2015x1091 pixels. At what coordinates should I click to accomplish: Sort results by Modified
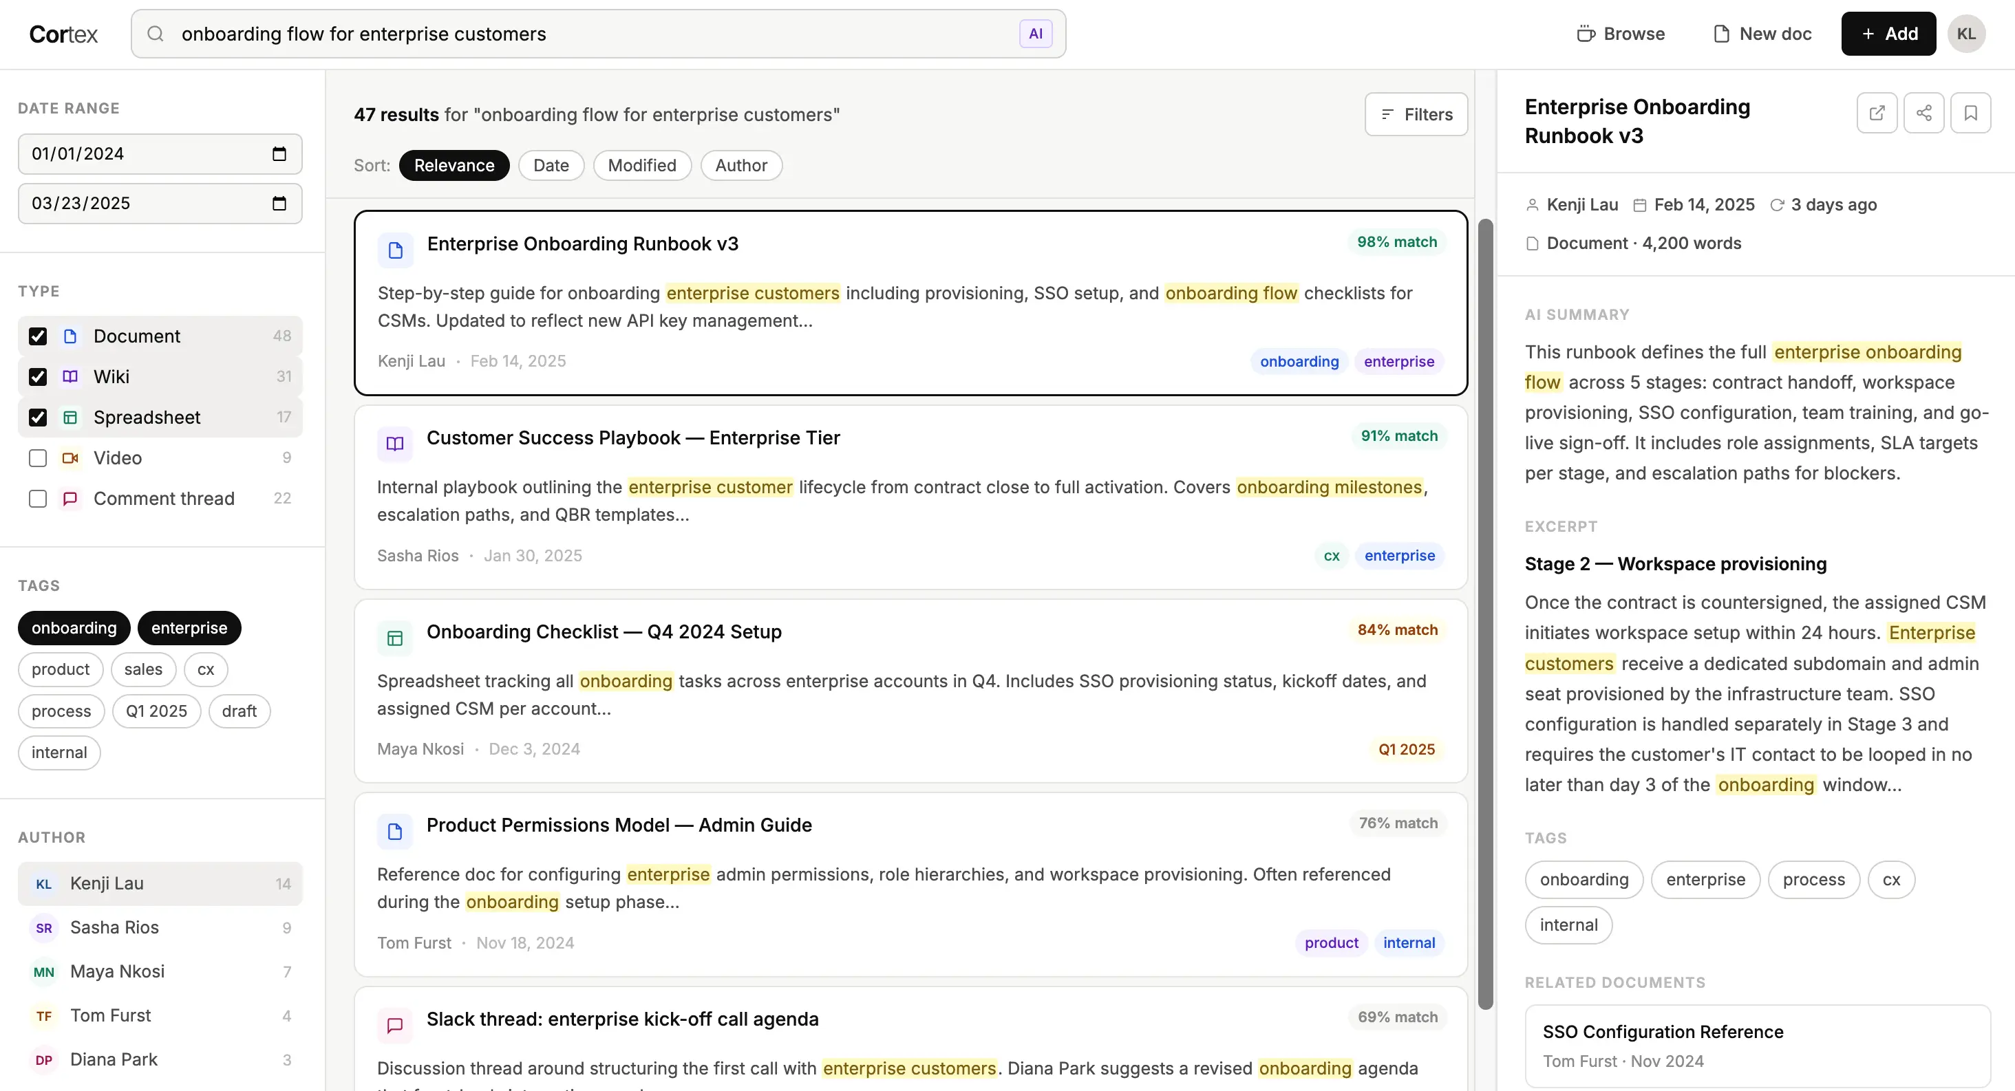click(642, 165)
